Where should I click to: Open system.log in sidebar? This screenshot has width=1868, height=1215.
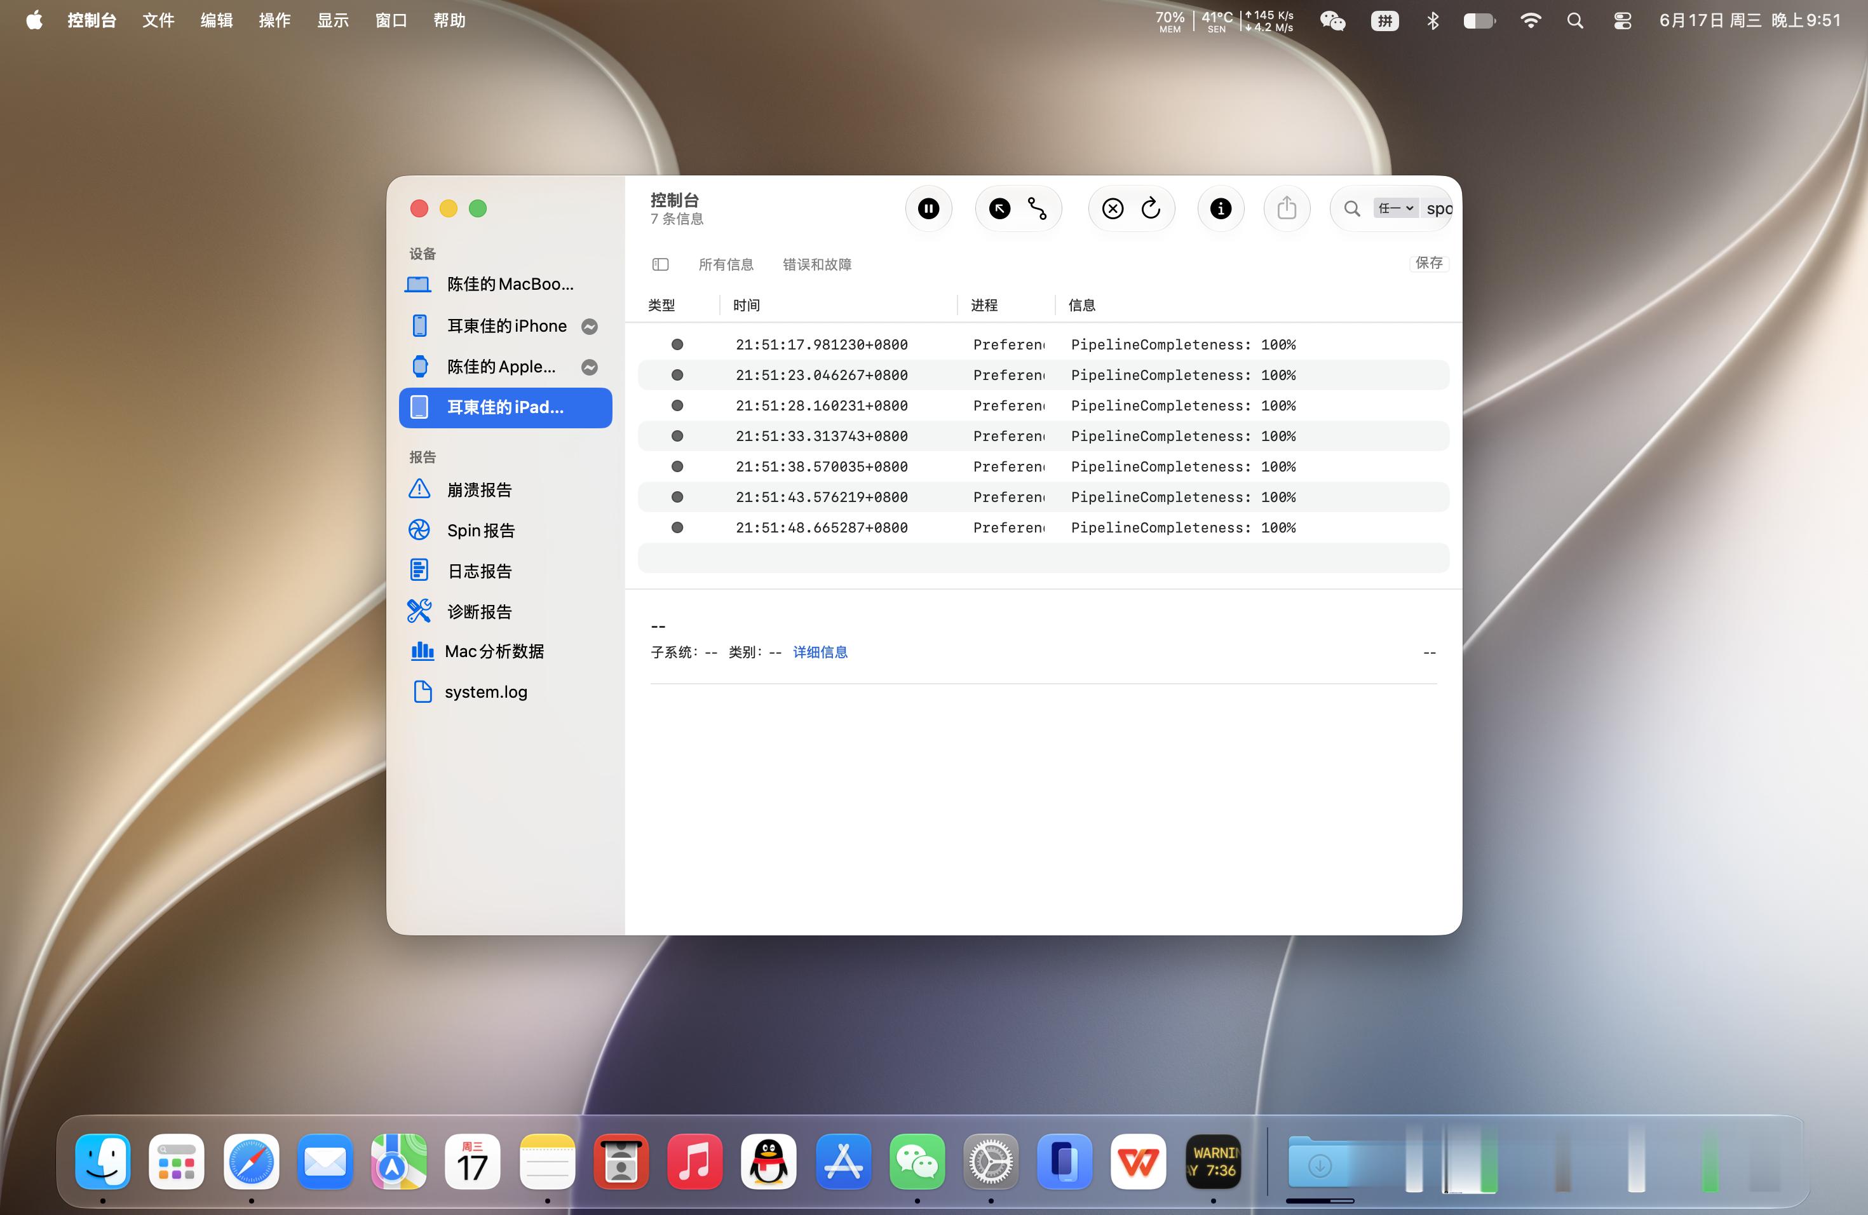click(x=506, y=692)
